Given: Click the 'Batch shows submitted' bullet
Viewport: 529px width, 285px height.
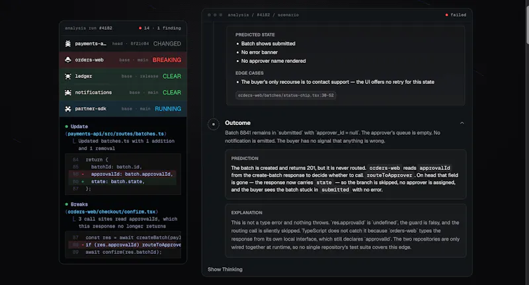Looking at the screenshot, I should click(268, 44).
